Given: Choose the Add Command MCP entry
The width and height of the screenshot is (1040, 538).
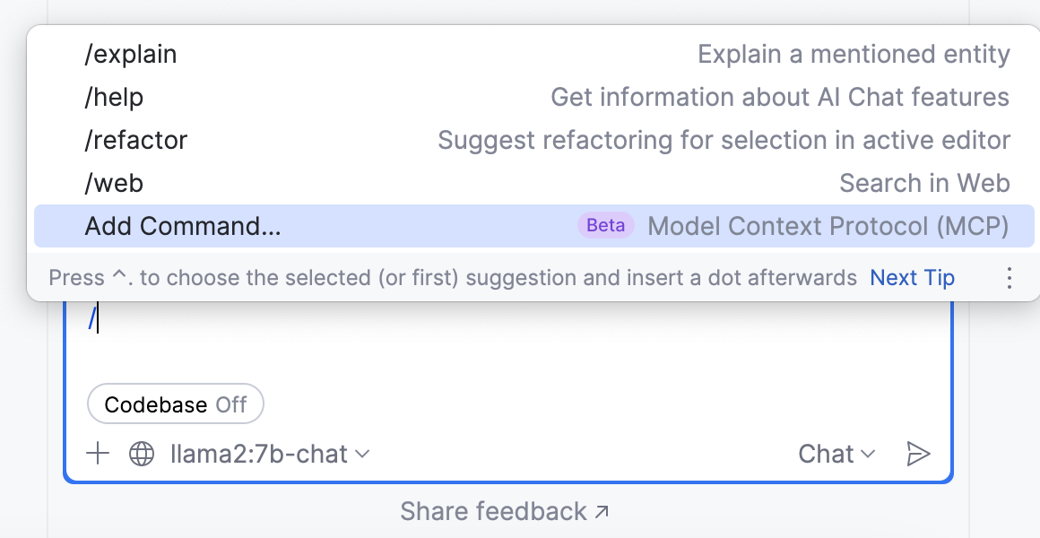Looking at the screenshot, I should pyautogui.click(x=184, y=226).
